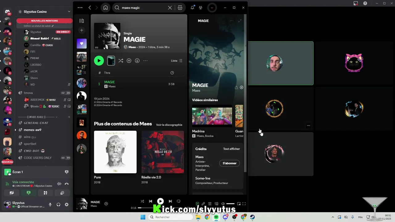
Task: Open more options in the Now Playing MAGIE panel
Action: [232, 21]
